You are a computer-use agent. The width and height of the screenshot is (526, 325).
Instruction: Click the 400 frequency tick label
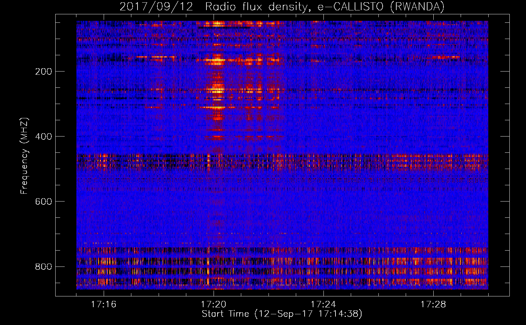point(43,136)
